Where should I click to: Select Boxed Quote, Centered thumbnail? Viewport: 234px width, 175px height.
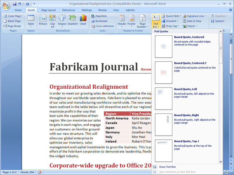pyautogui.click(x=164, y=46)
